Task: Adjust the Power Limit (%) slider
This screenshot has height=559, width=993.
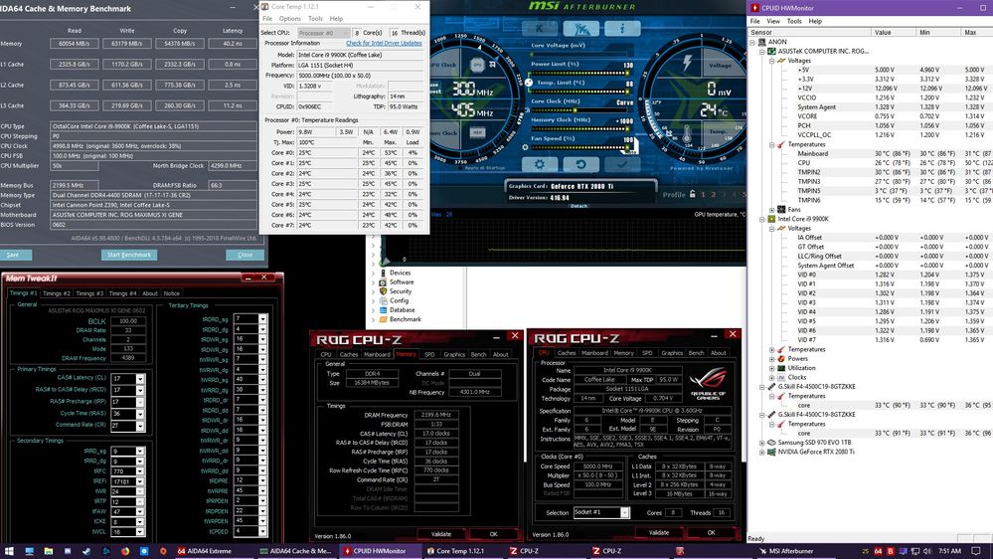Action: click(x=579, y=73)
